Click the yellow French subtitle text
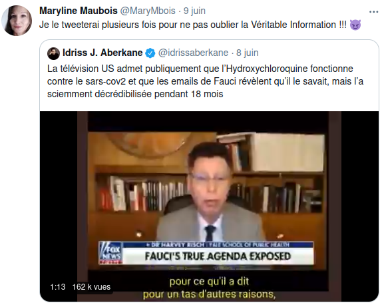The width and height of the screenshot is (382, 307). click(x=209, y=288)
